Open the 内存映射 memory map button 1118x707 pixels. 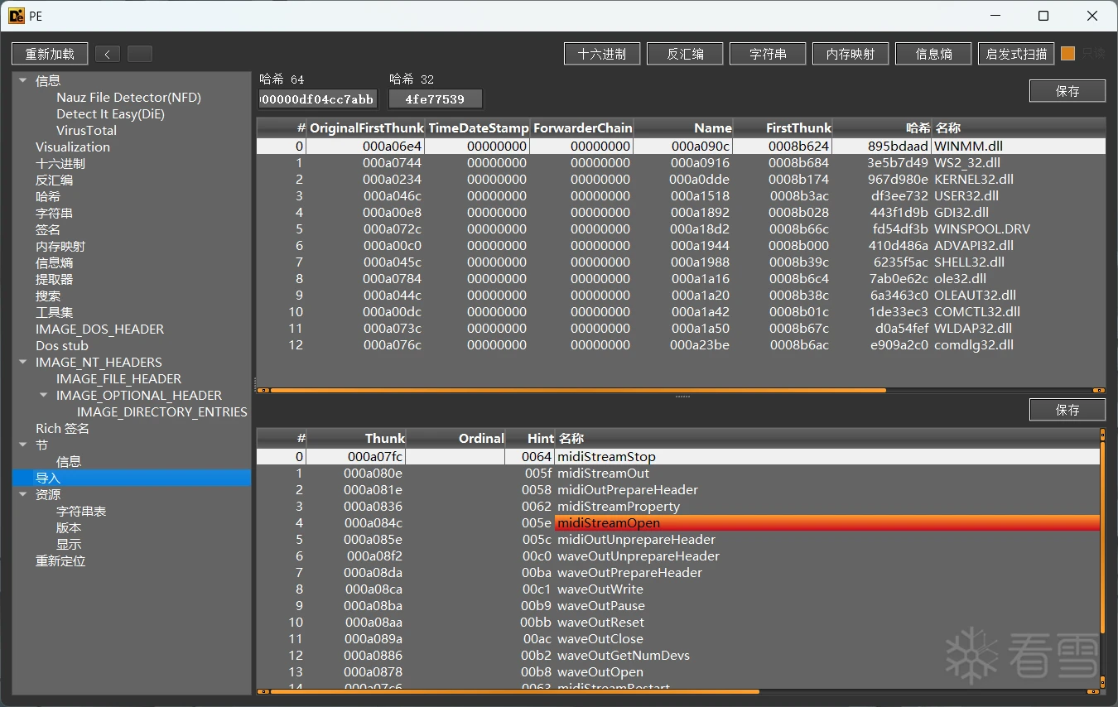pos(851,54)
